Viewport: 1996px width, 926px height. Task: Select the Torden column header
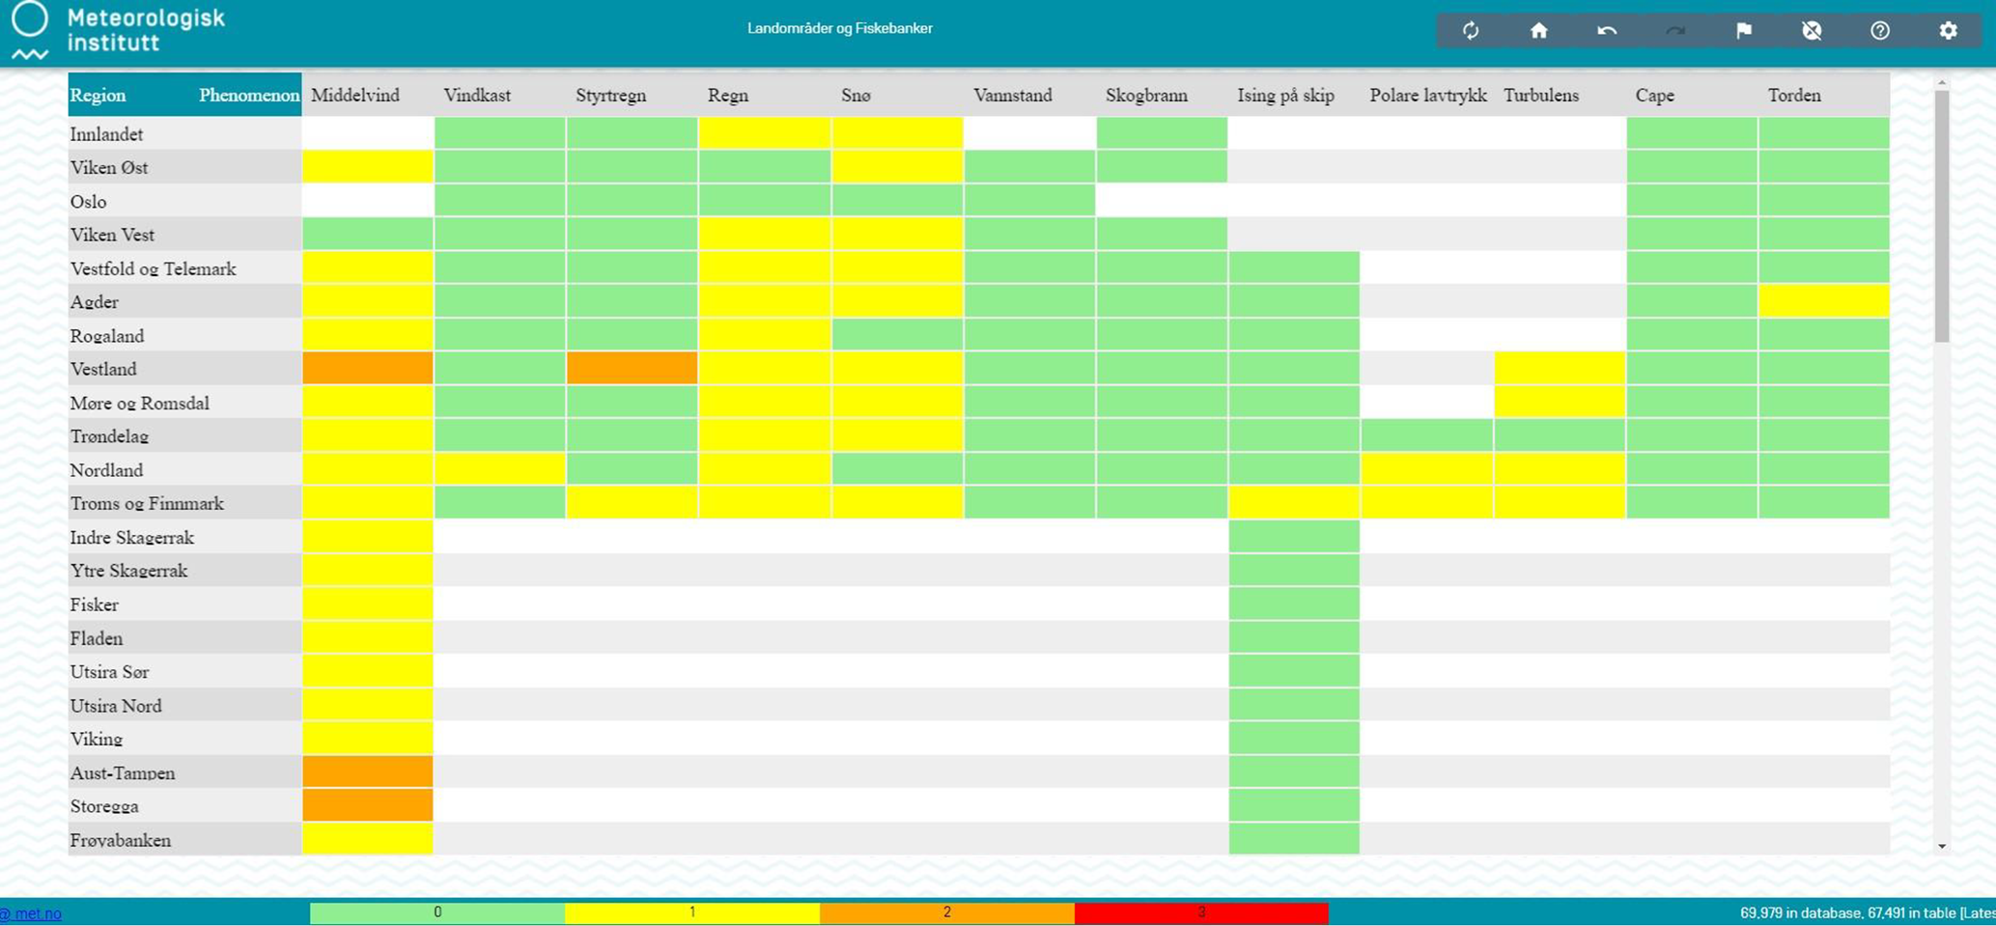pos(1794,96)
